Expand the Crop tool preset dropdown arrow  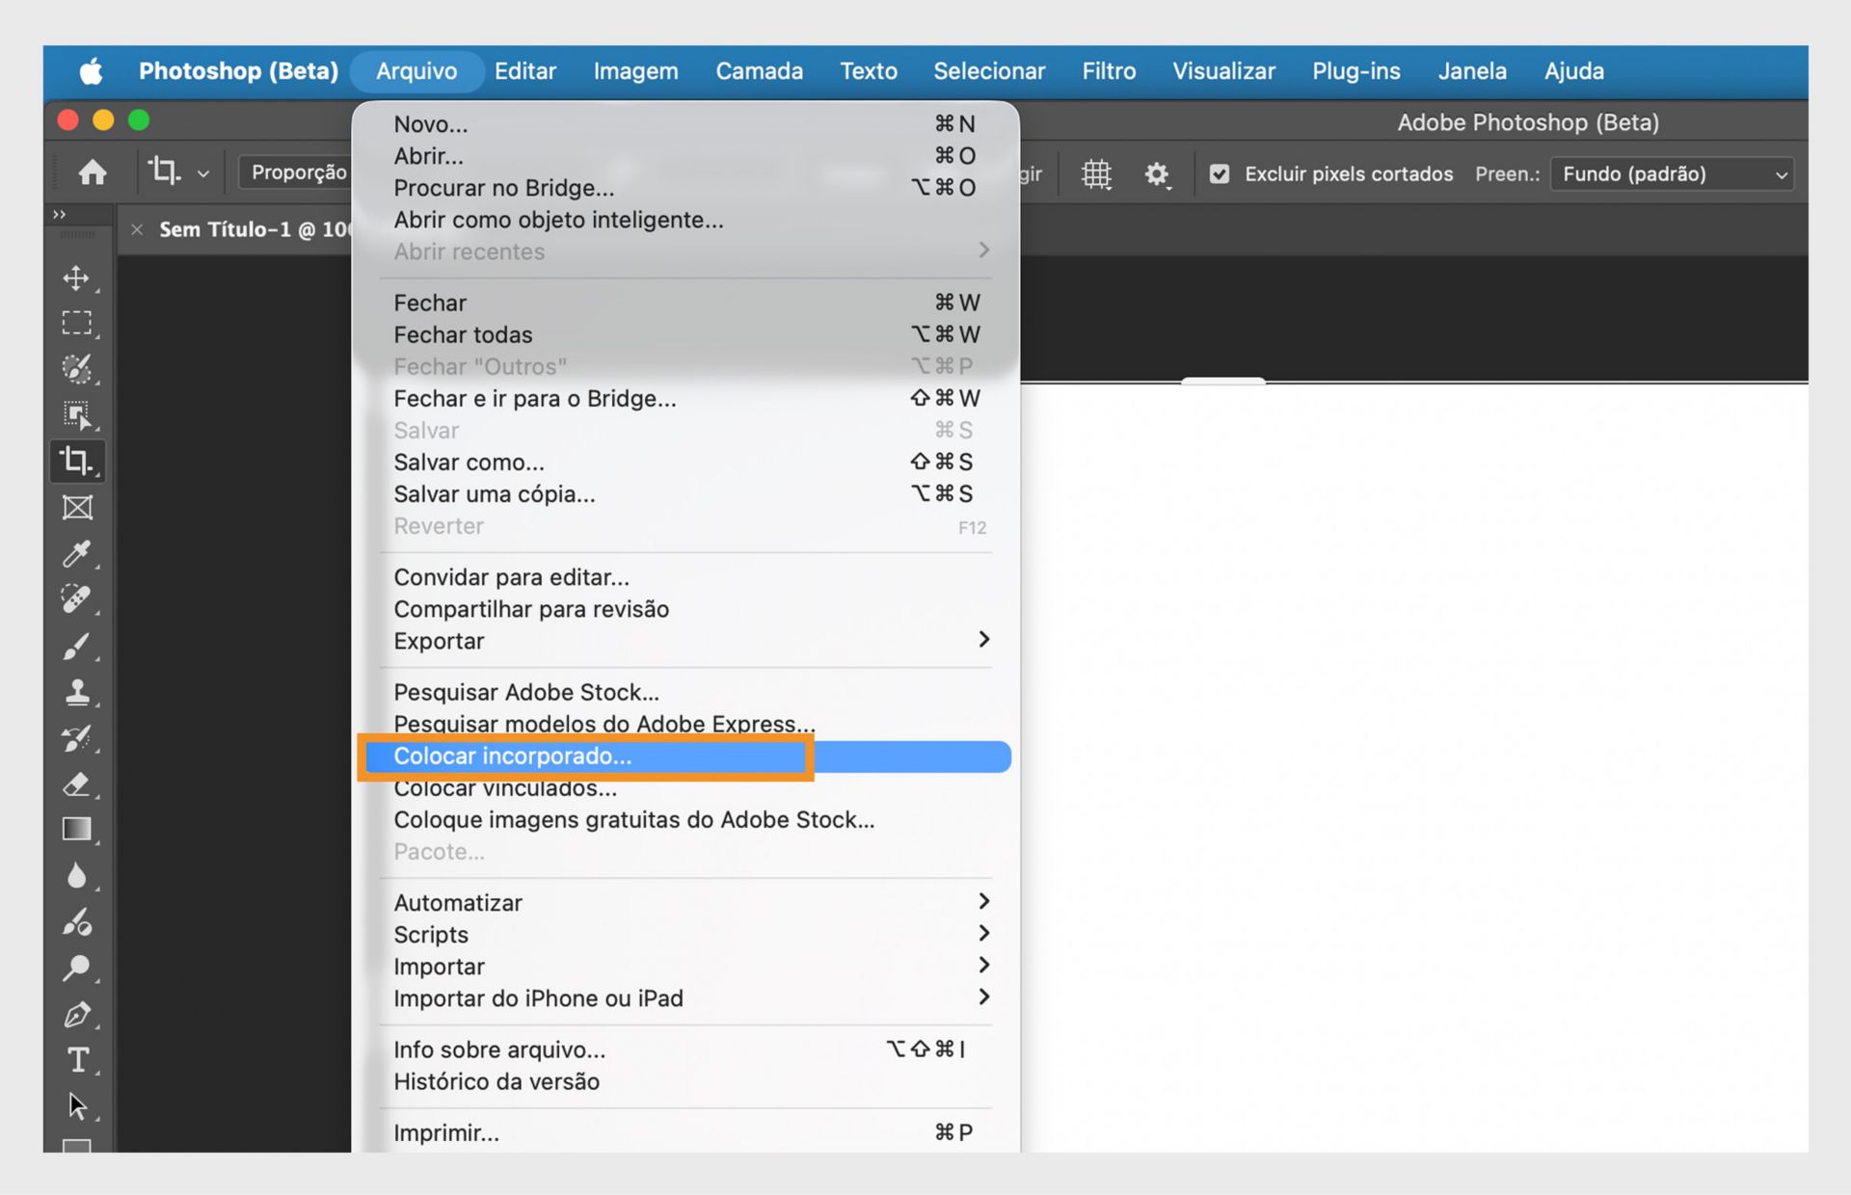point(202,173)
